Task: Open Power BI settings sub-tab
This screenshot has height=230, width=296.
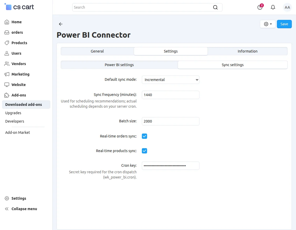Action: 119,65
